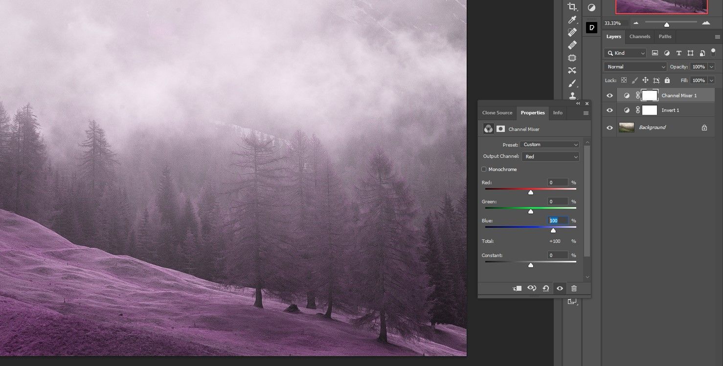The image size is (723, 366).
Task: Open the layer Kind filter dropdown
Action: [x=625, y=53]
